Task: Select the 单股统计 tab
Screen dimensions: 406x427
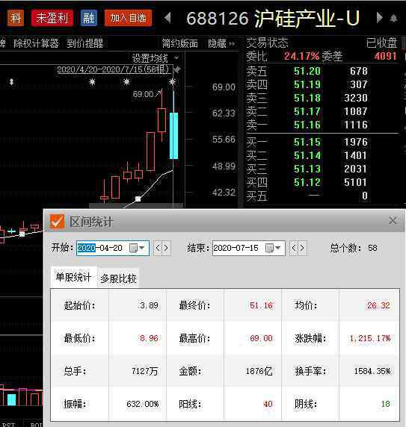Action: coord(73,278)
